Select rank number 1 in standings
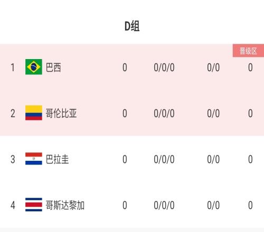The height and width of the screenshot is (232, 264). coord(13,67)
